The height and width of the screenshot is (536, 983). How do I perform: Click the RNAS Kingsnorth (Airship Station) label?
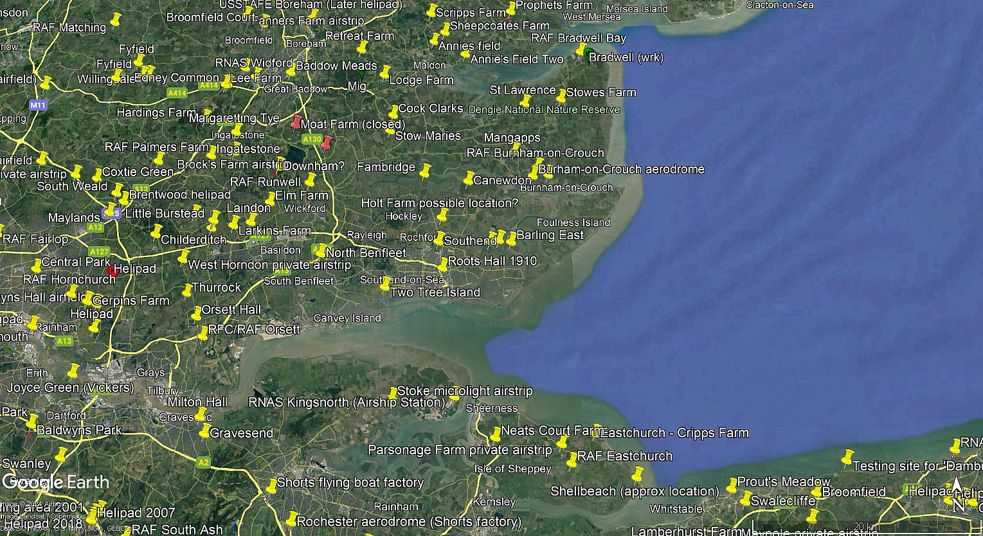pyautogui.click(x=347, y=402)
